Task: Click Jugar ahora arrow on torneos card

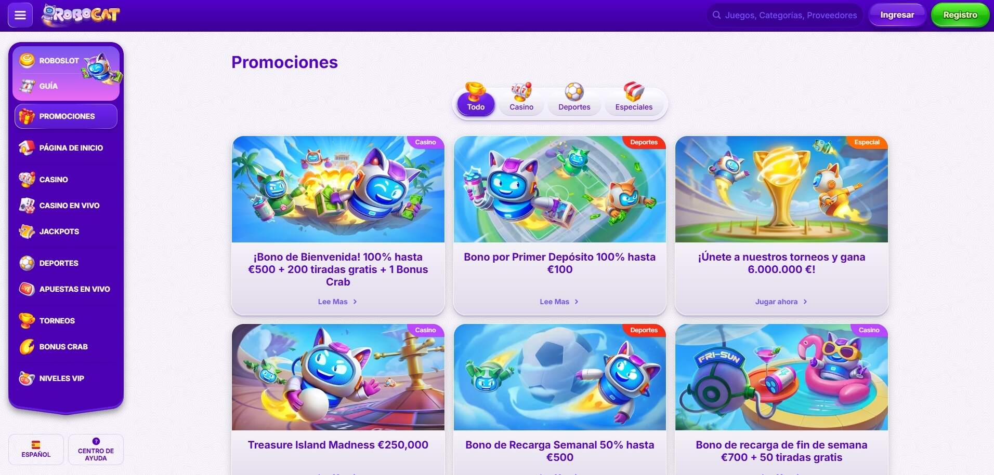Action: pyautogui.click(x=805, y=302)
